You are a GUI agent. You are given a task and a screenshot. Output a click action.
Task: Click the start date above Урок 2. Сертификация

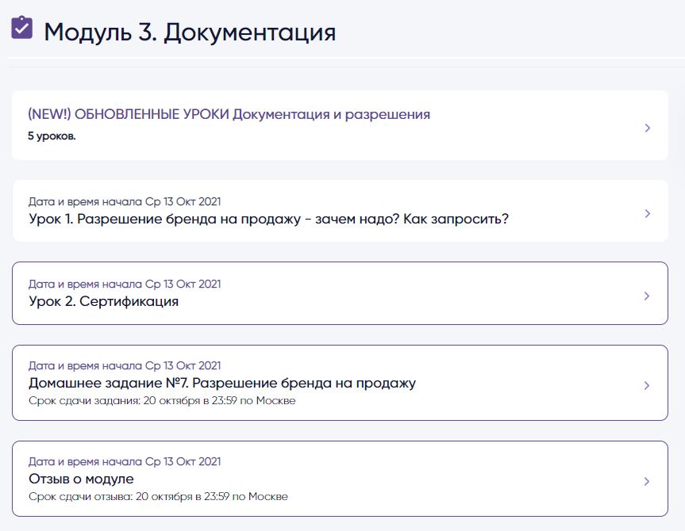[125, 284]
